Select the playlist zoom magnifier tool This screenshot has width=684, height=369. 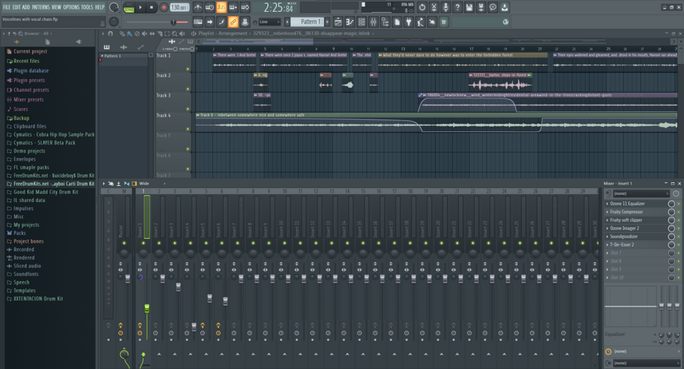[x=175, y=34]
